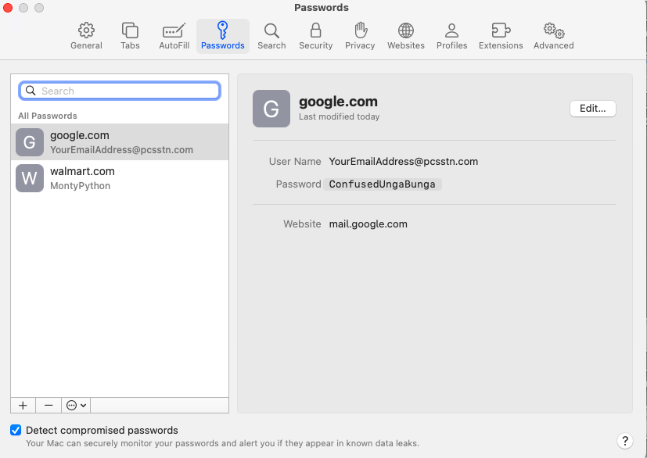Viewport: 647px width, 458px height.
Task: Open the Websites globe icon pane
Action: [x=405, y=36]
